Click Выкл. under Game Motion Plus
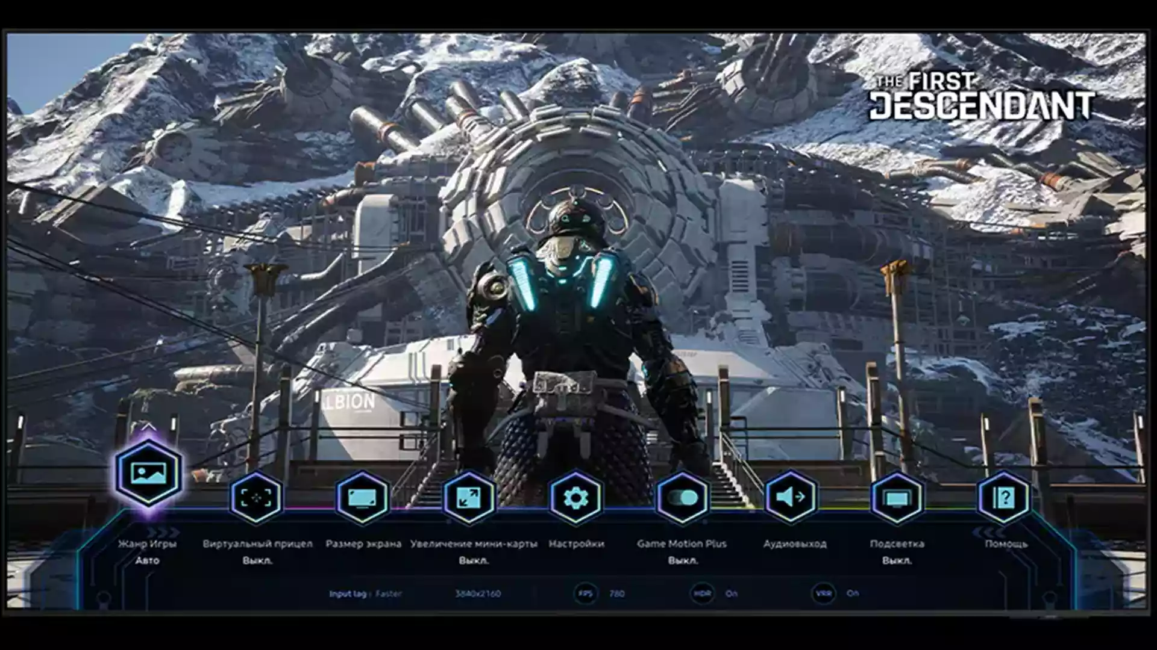 click(x=682, y=560)
